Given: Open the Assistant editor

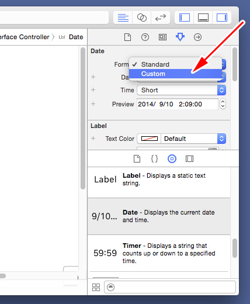Looking at the screenshot, I should coord(142,18).
